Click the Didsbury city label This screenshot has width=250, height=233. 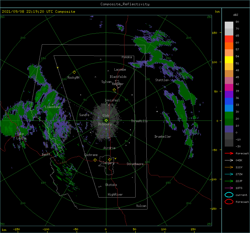click(x=105, y=124)
